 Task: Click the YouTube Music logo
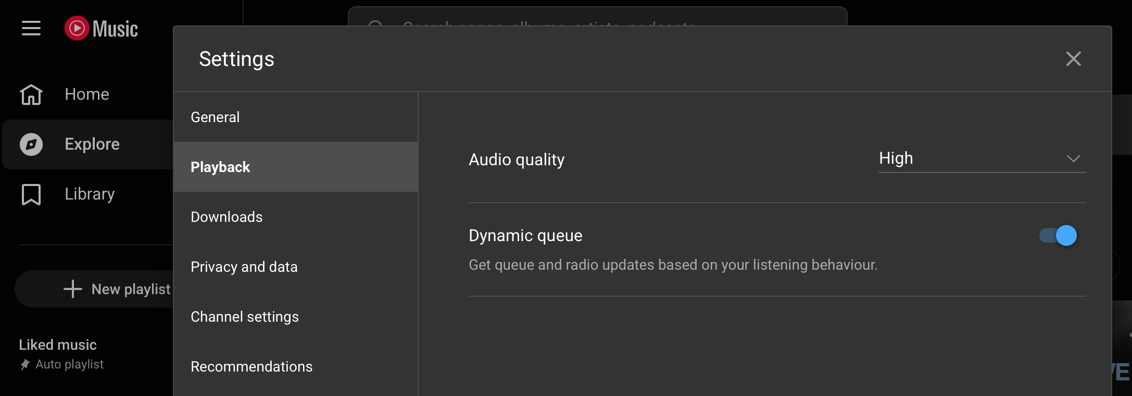[x=102, y=29]
